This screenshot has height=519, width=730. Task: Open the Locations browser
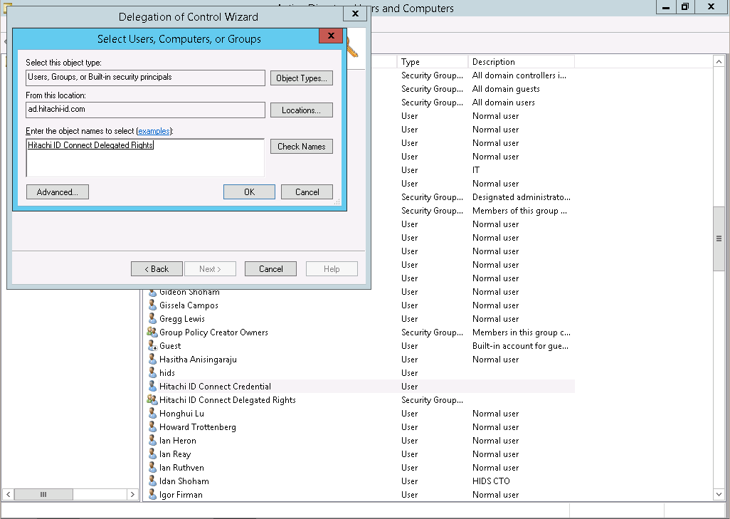point(302,110)
